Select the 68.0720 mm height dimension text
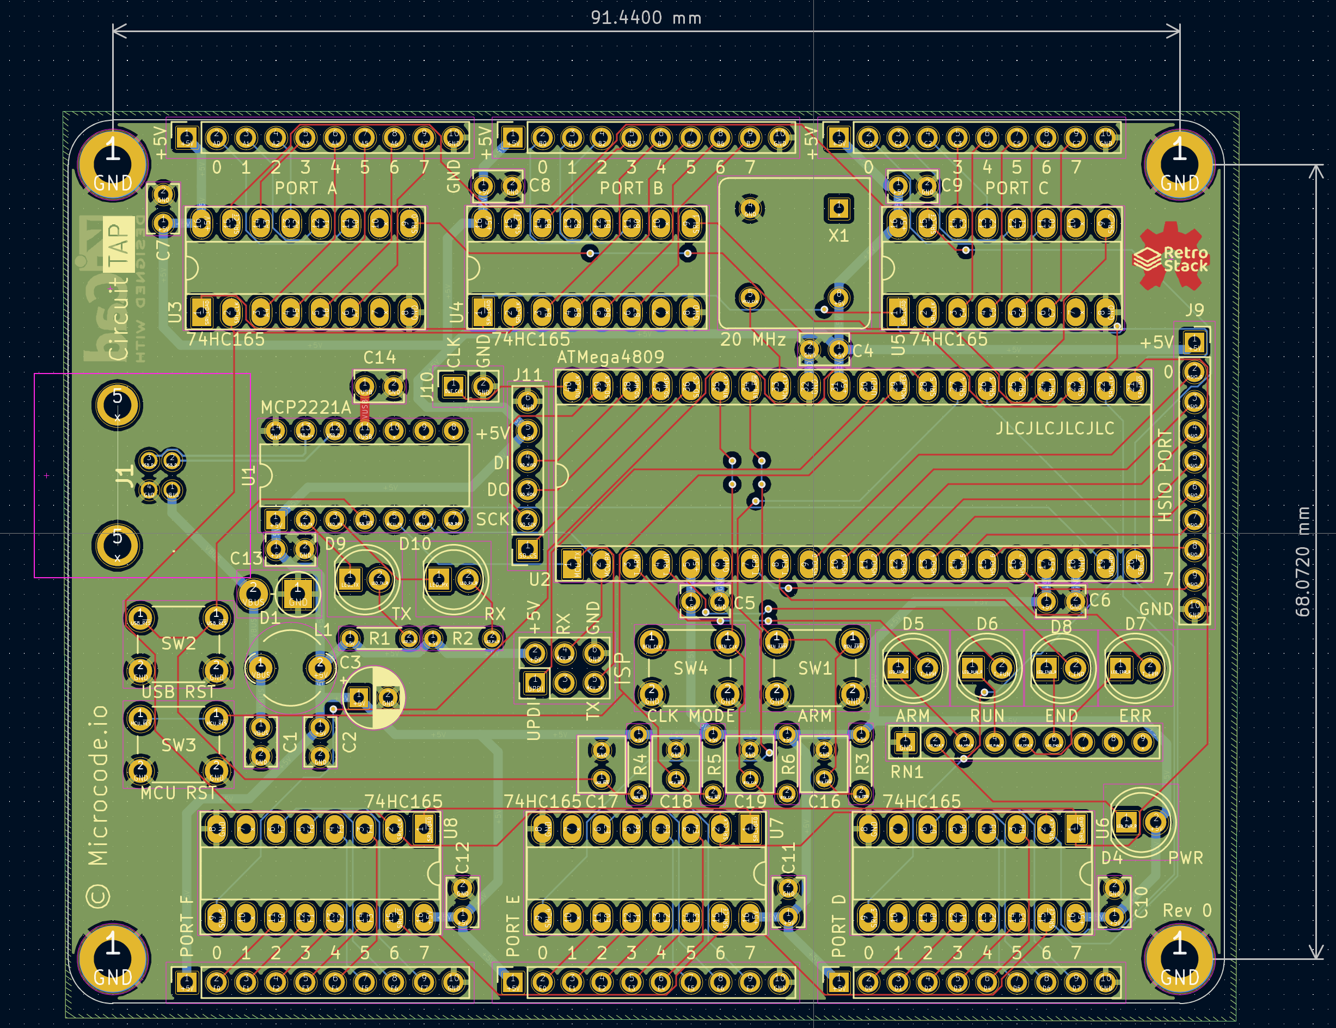The image size is (1336, 1028). coord(1302,561)
